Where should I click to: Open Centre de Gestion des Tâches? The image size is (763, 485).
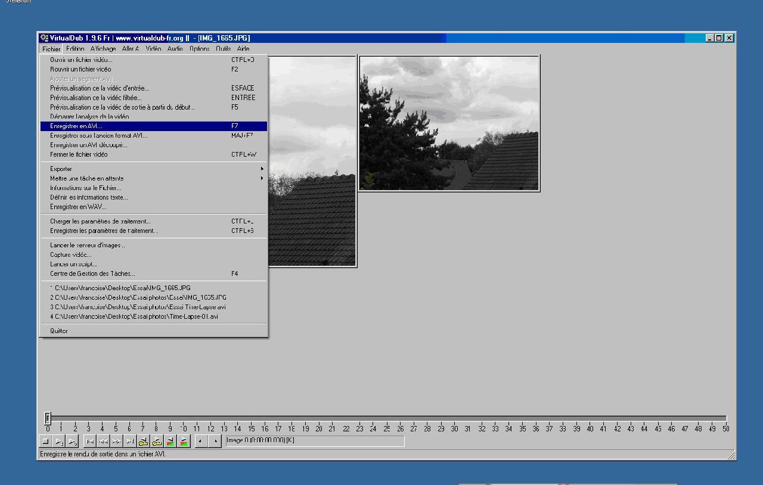[x=154, y=273]
